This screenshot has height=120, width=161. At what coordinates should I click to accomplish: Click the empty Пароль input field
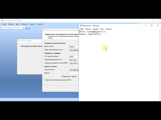tap(74, 73)
